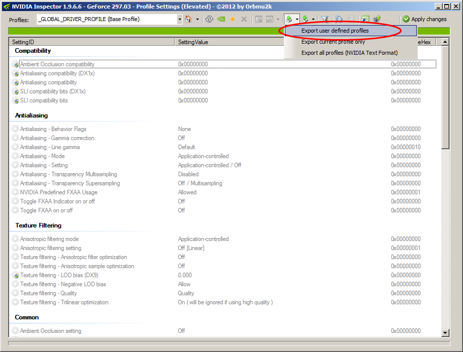Select the Antialiasing - Gamma correction row
The height and width of the screenshot is (352, 463).
(x=223, y=138)
